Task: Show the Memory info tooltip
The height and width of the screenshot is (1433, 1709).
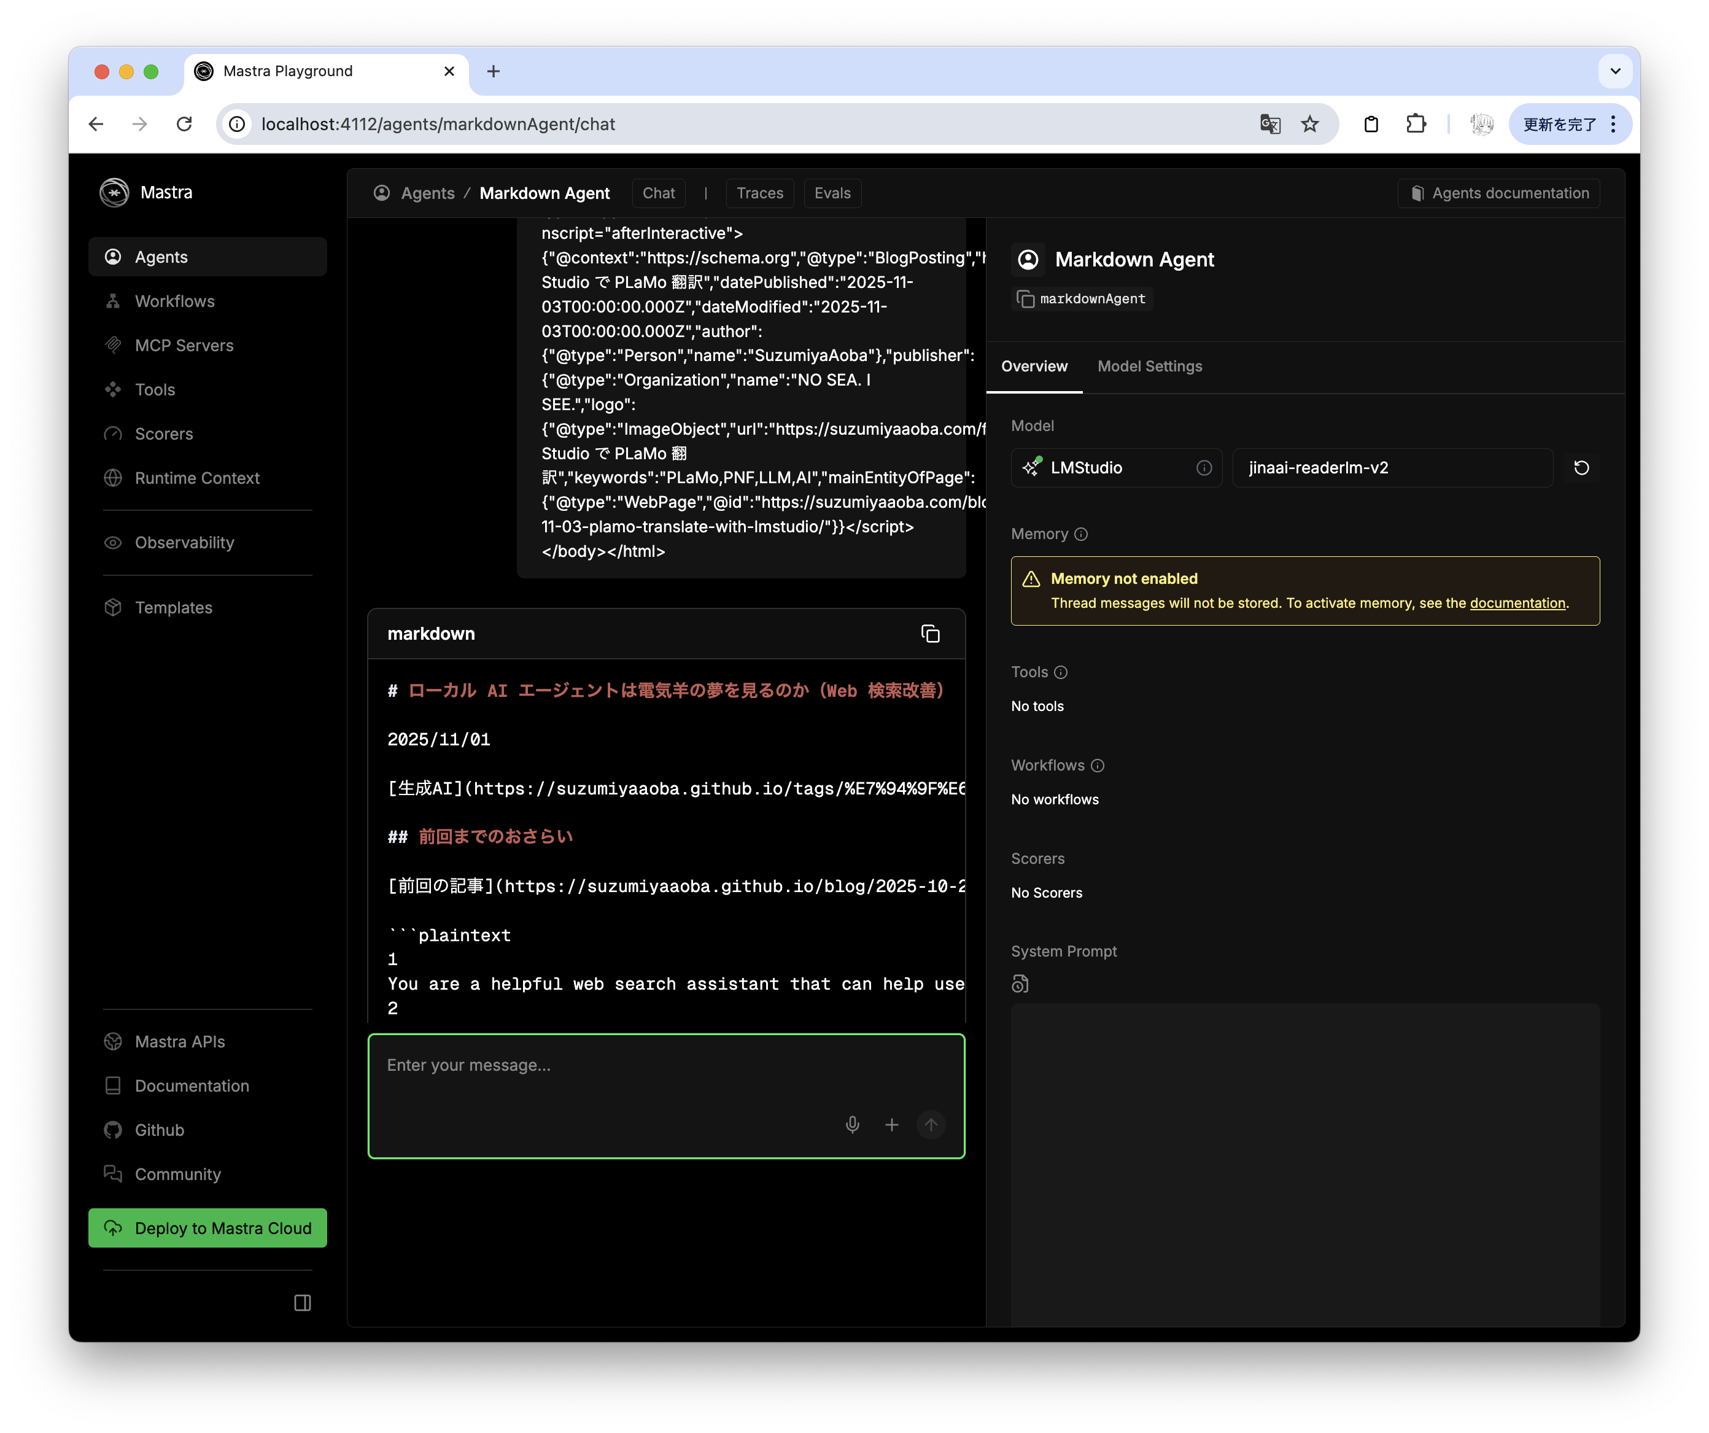Action: click(x=1082, y=534)
